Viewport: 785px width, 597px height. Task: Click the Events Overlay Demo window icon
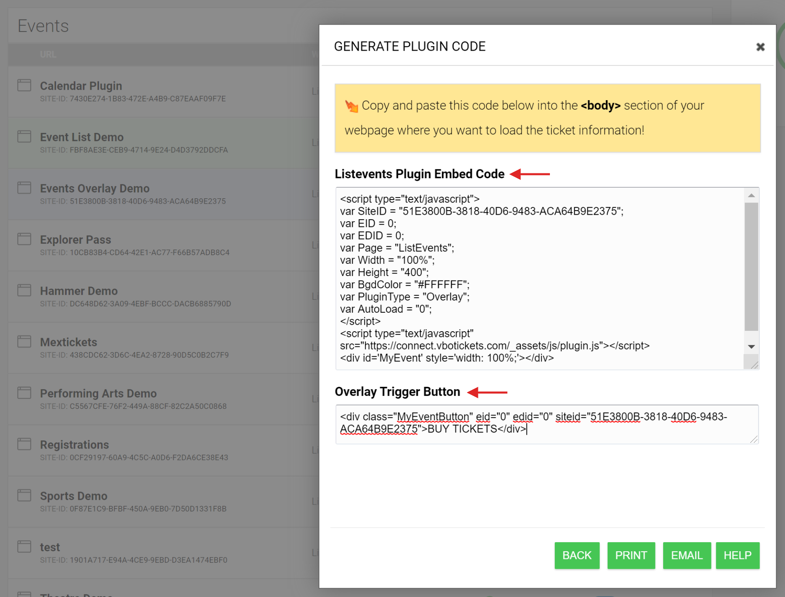coord(24,188)
